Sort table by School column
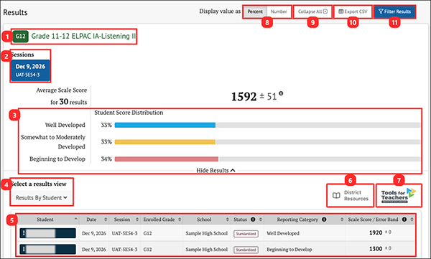 (207, 220)
